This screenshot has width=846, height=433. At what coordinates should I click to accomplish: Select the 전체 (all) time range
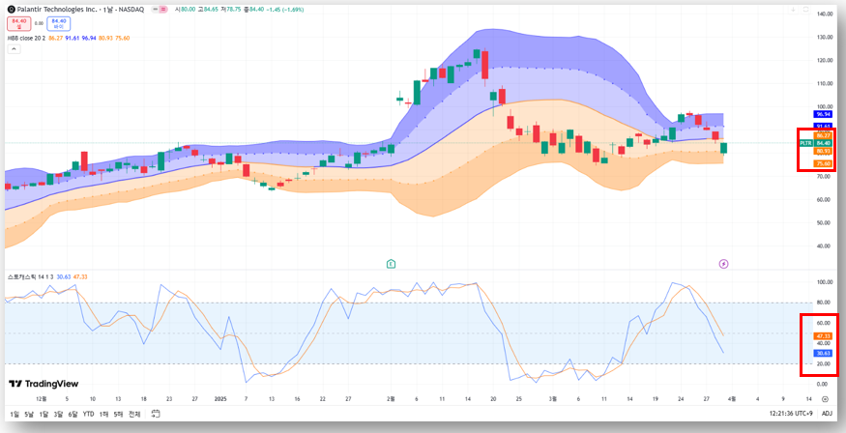click(x=135, y=414)
